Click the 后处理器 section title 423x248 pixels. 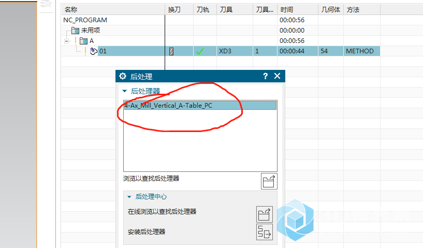coord(145,91)
